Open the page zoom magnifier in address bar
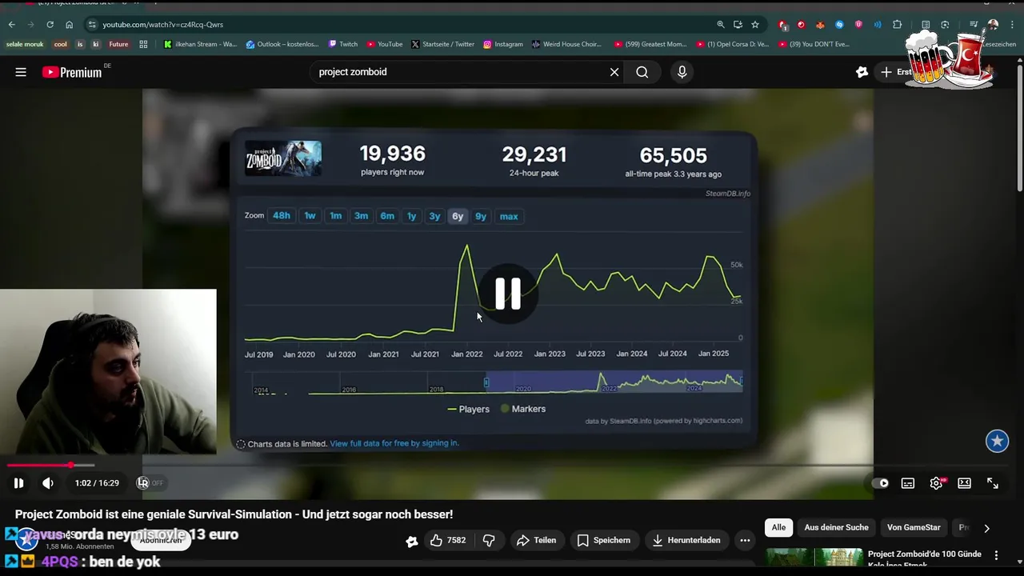Image resolution: width=1024 pixels, height=576 pixels. [x=721, y=25]
